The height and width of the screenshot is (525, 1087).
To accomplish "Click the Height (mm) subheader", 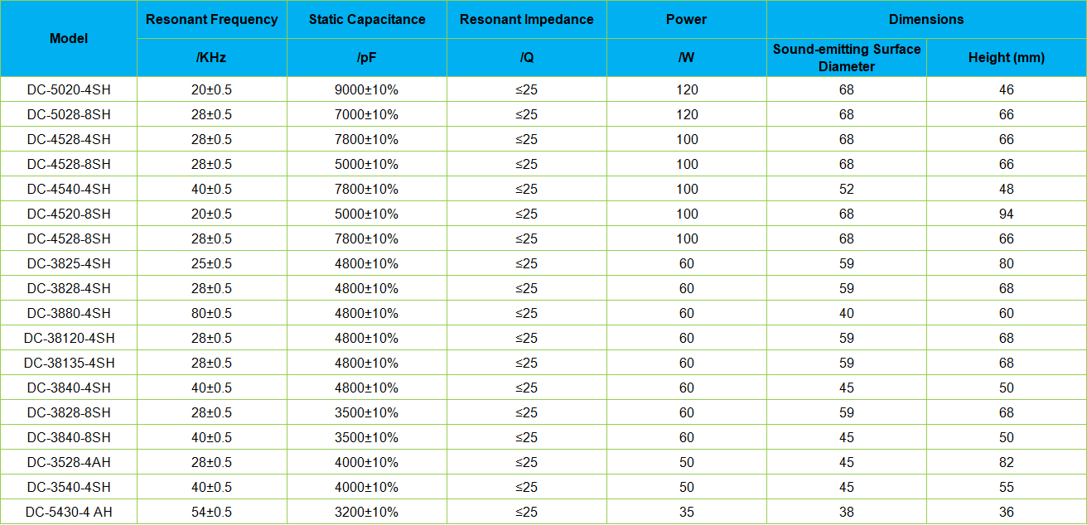I will (1006, 58).
